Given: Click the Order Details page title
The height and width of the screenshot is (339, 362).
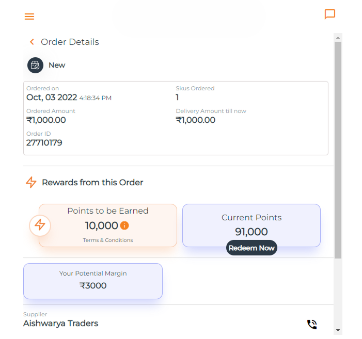Looking at the screenshot, I should click(70, 42).
